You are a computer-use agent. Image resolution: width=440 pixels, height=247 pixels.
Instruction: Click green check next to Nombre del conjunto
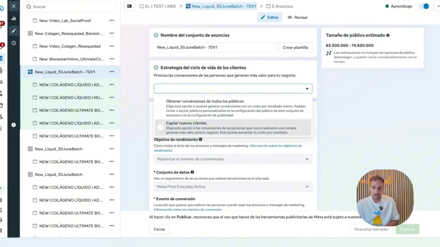coord(156,35)
